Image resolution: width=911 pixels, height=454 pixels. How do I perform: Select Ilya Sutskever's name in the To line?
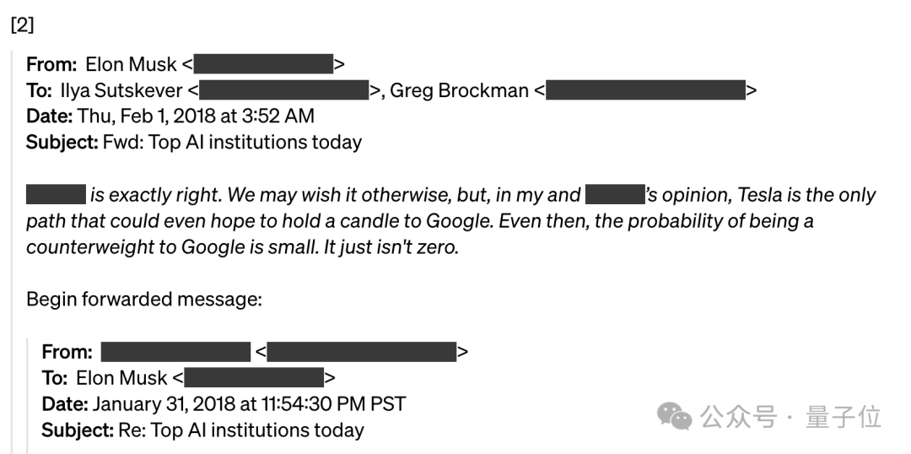(x=121, y=90)
